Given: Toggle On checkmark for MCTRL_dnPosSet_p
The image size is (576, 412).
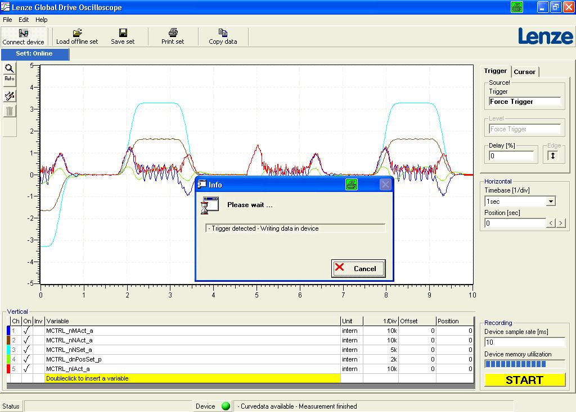Looking at the screenshot, I should 27,359.
